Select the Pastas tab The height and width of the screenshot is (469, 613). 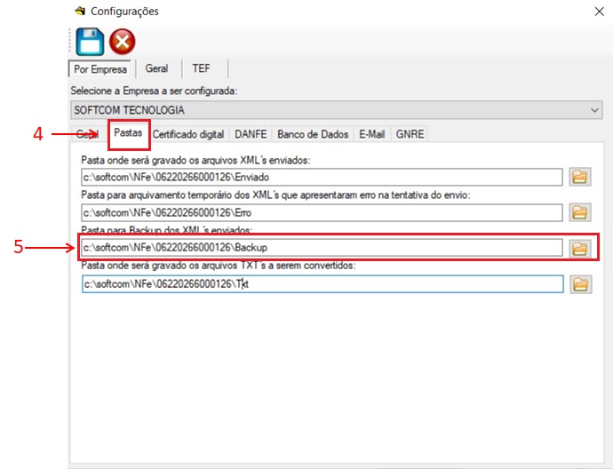129,133
